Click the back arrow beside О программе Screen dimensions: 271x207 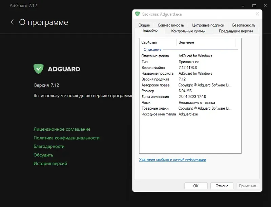pos(12,22)
